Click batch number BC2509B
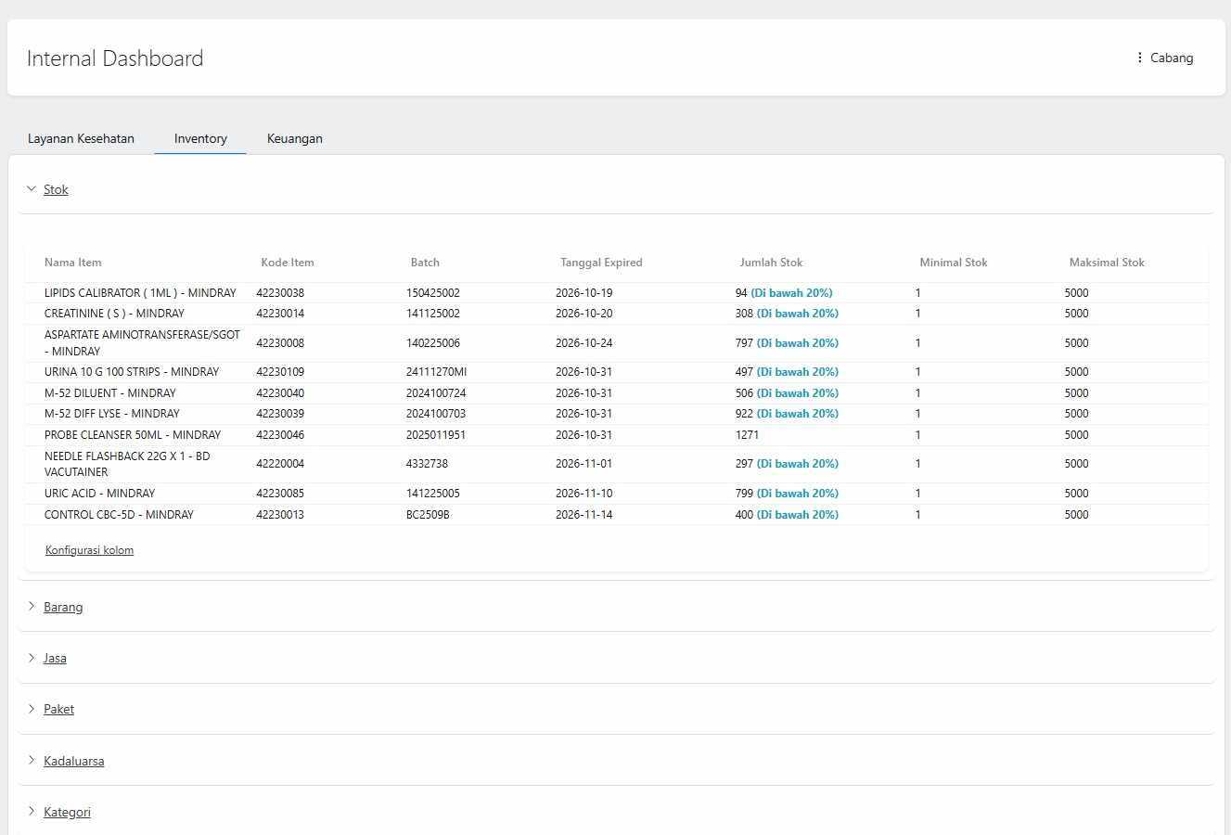Screen dimensions: 1231x835 pos(428,515)
